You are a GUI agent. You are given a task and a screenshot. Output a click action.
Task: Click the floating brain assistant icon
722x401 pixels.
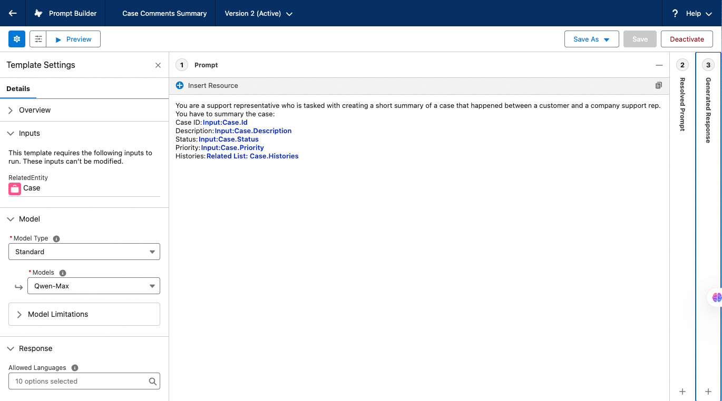coord(717,297)
